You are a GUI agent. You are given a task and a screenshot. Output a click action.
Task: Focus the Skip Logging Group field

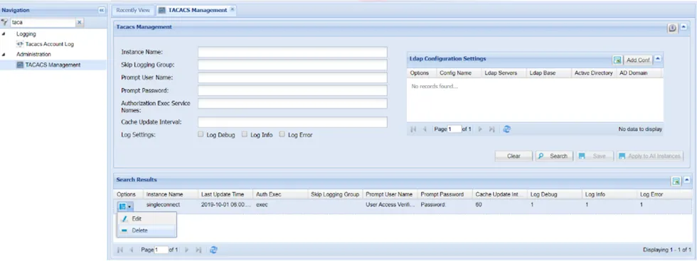292,65
